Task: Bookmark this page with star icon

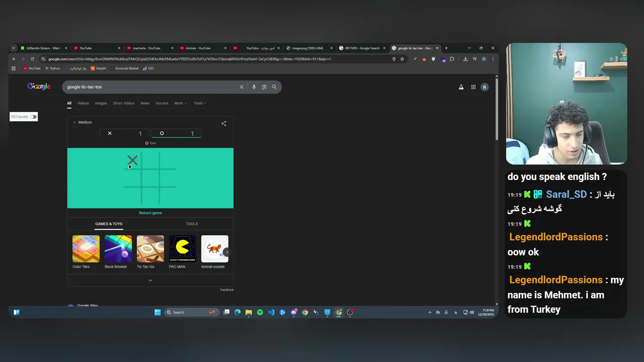Action: (x=402, y=59)
